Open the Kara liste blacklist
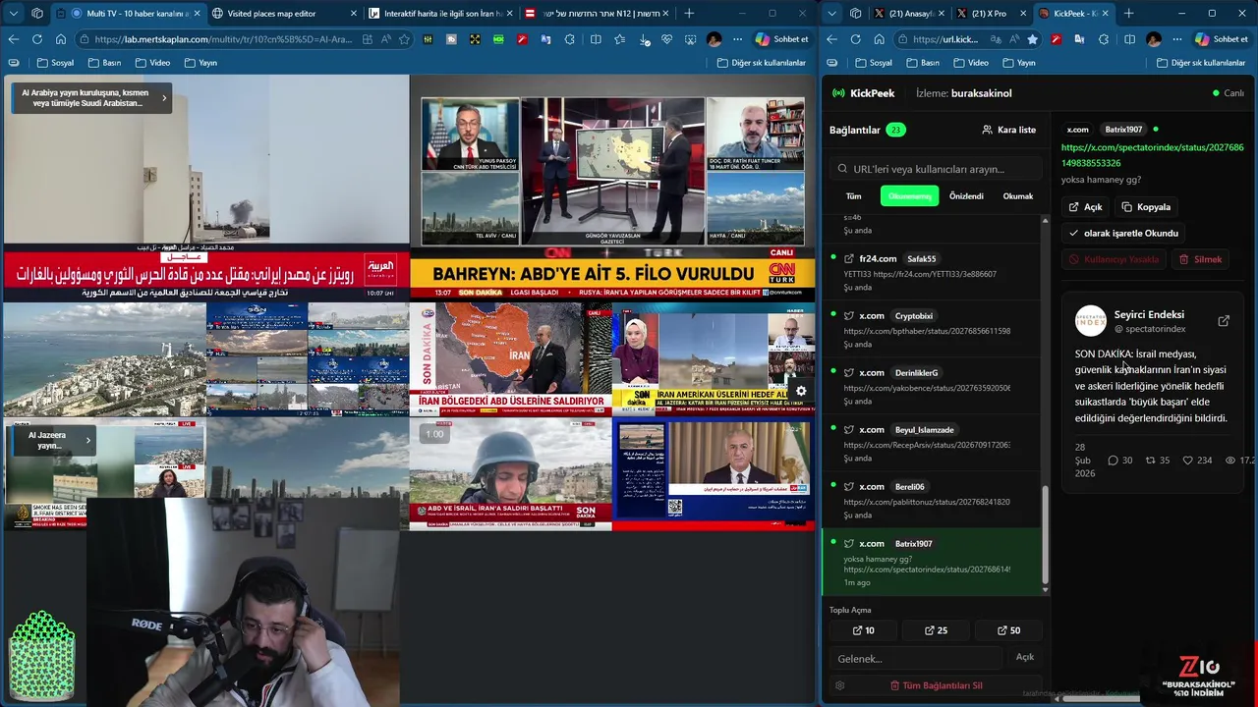Image resolution: width=1258 pixels, height=707 pixels. (1008, 130)
